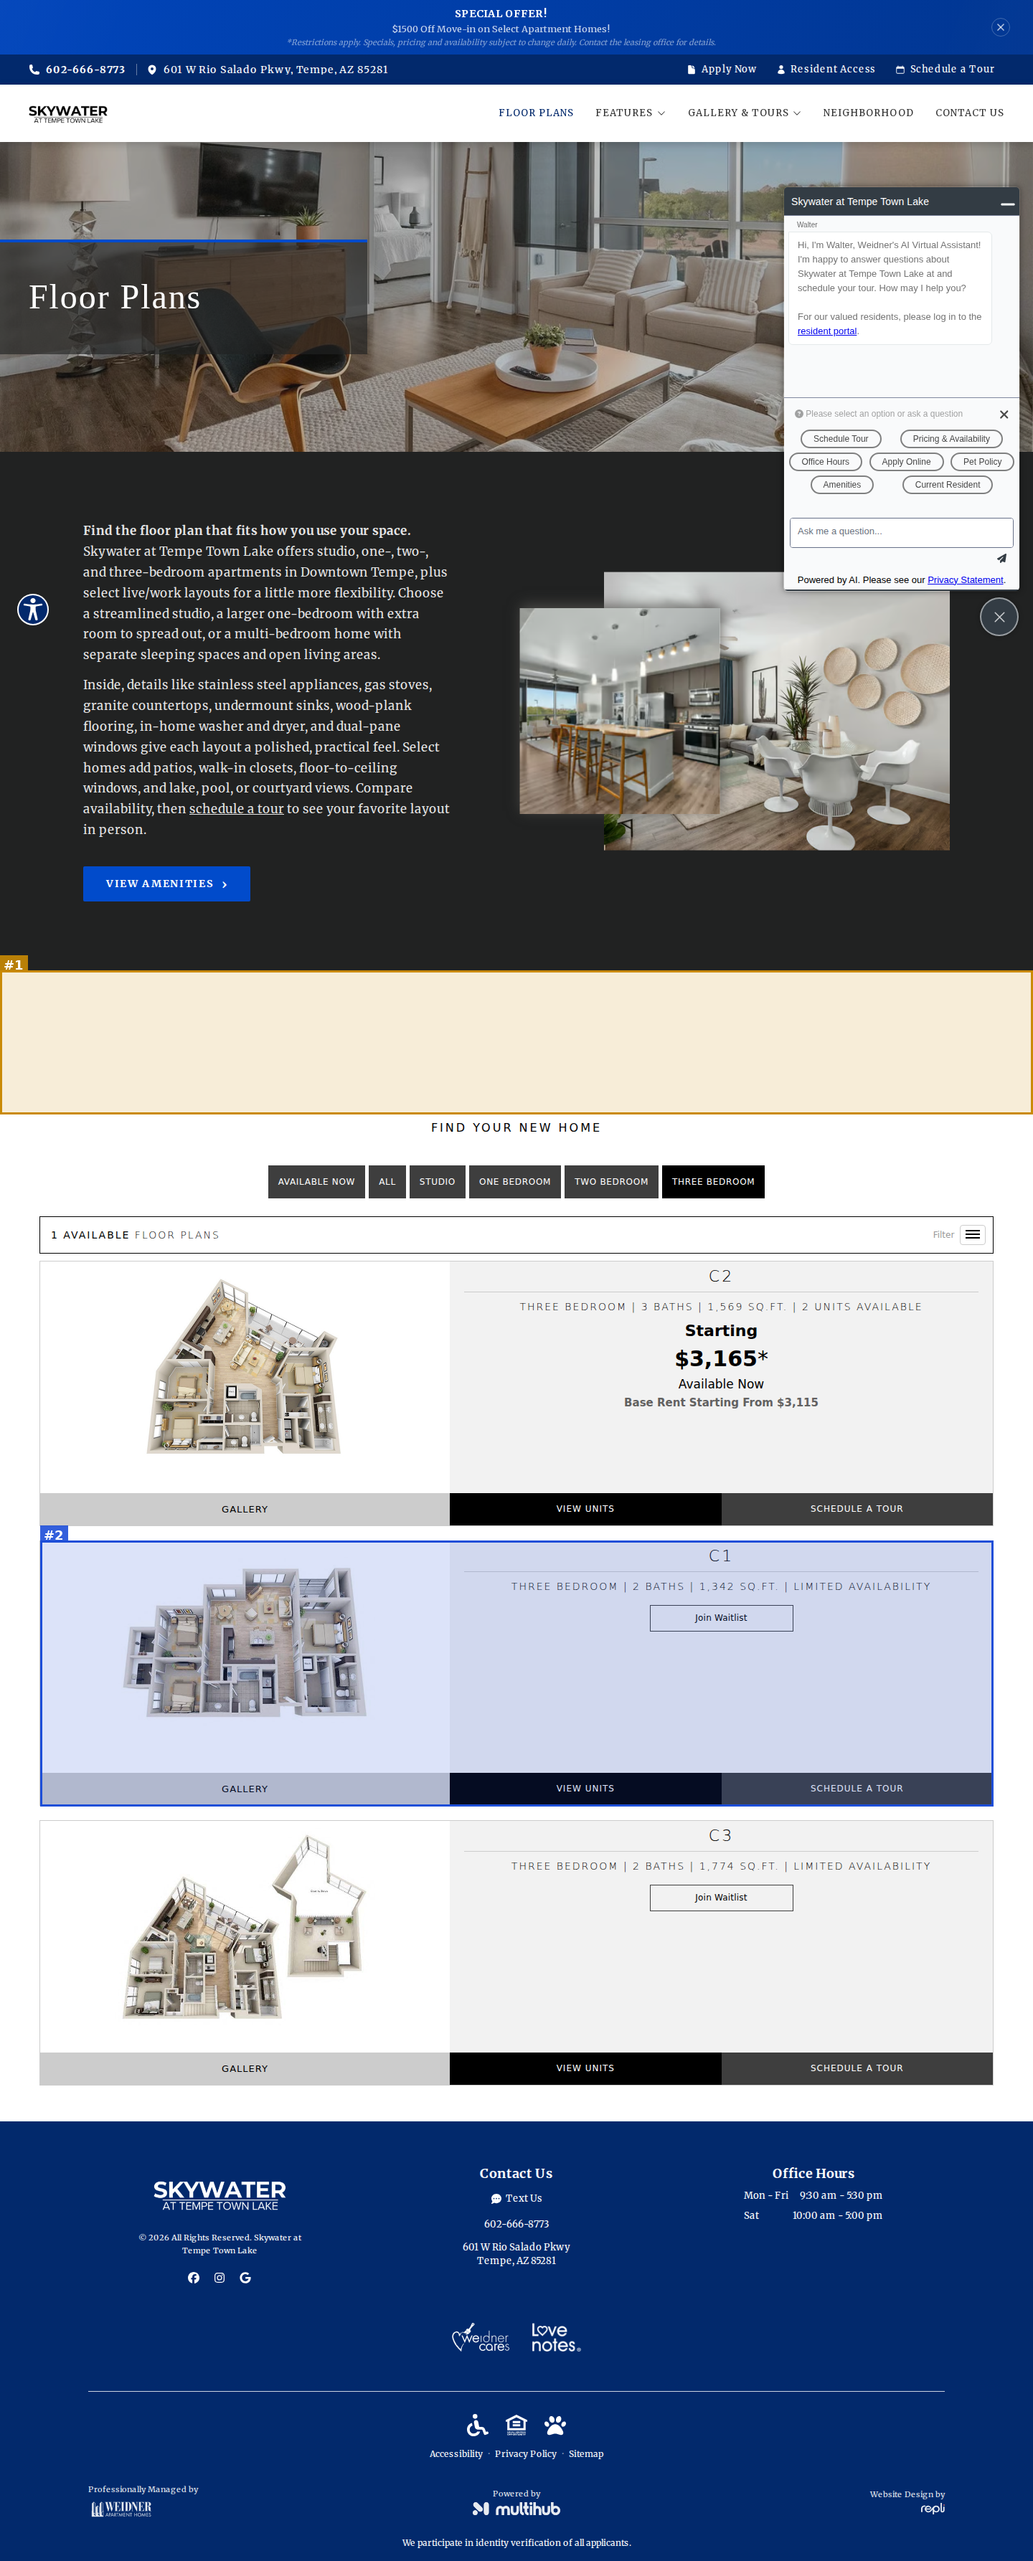Open the Gallery for floor plan C2
Viewport: 1033px width, 2561px height.
[x=245, y=1509]
